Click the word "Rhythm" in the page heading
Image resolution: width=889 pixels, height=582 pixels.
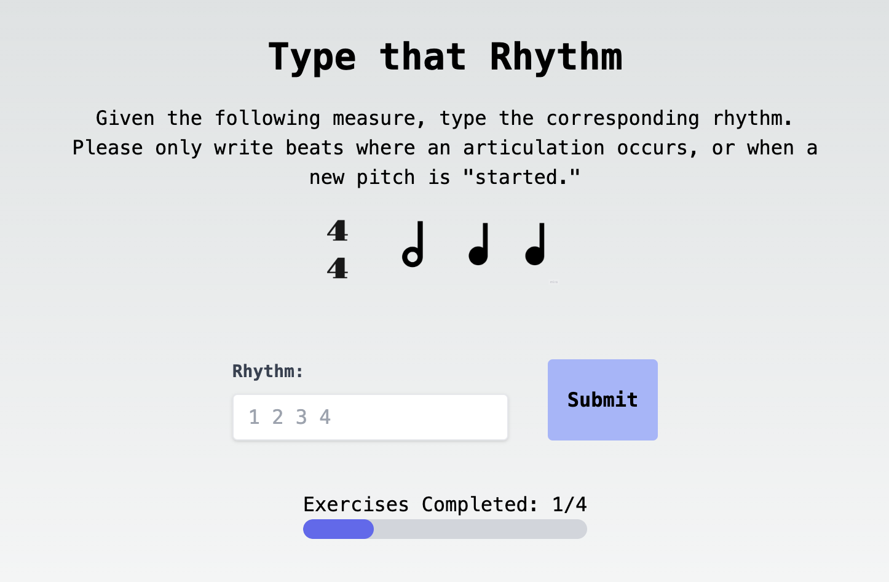pyautogui.click(x=556, y=57)
